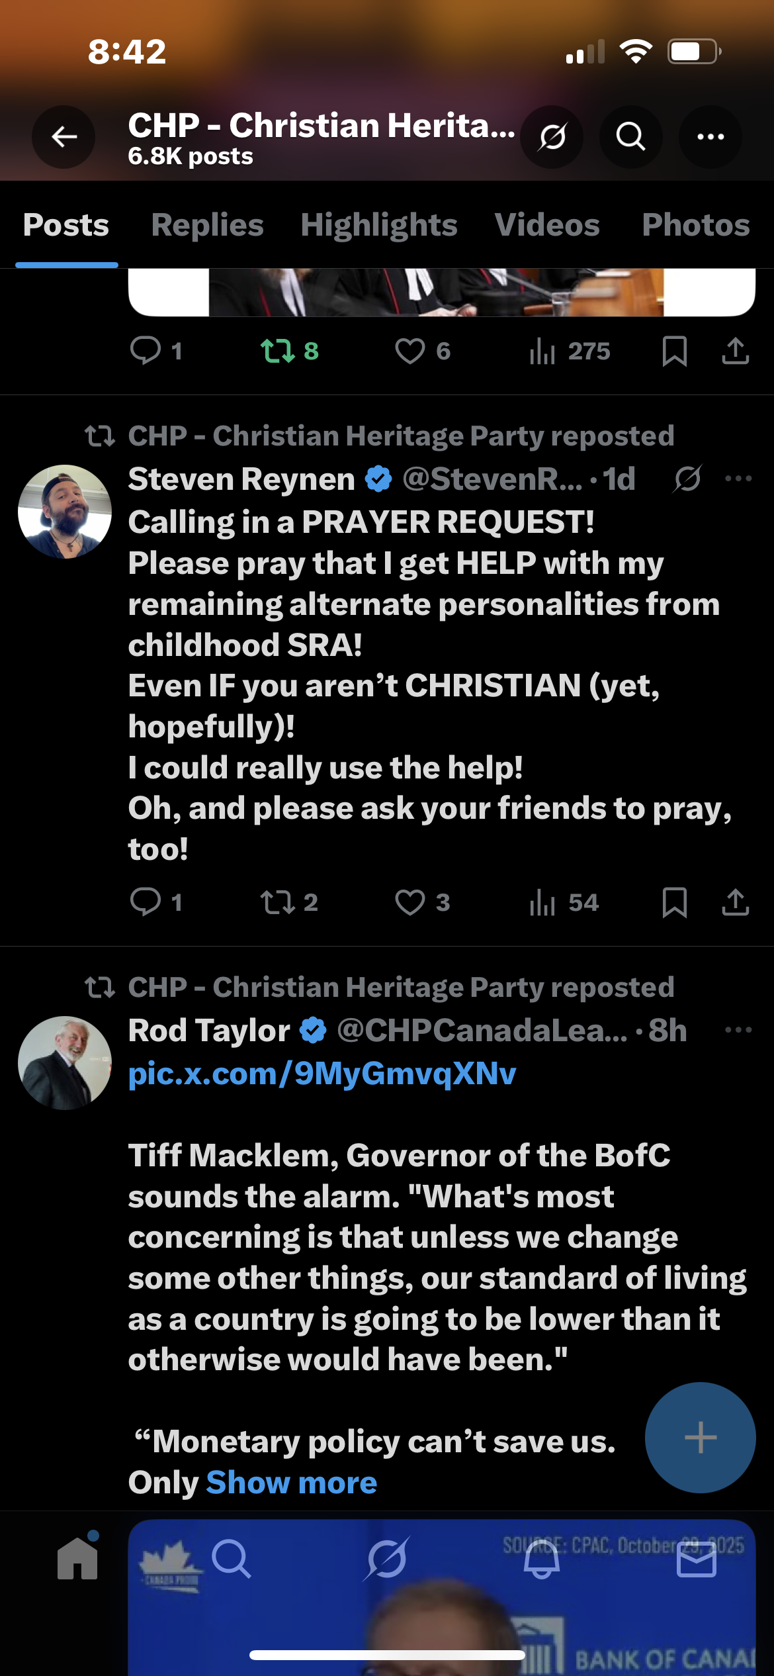774x1676 pixels.
Task: Bookmark Steven Reynen's prayer request post
Action: tap(674, 902)
